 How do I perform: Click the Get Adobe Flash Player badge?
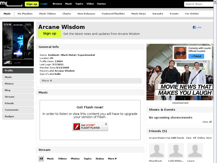90,127
